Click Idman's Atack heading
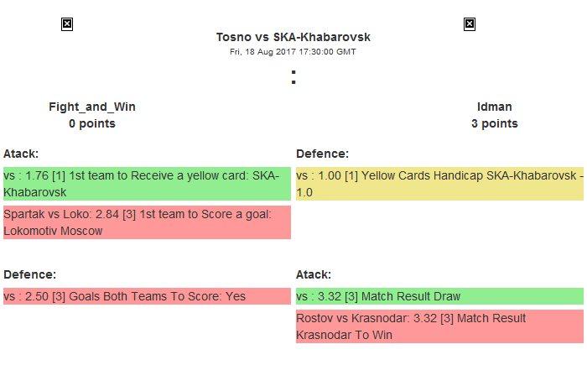 coord(314,274)
